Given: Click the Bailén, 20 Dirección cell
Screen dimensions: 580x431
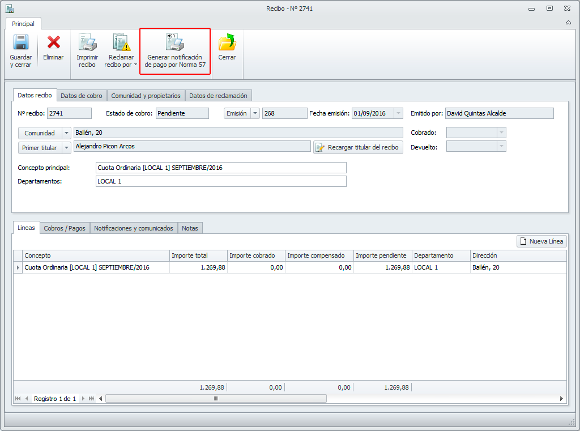Looking at the screenshot, I should coord(518,267).
